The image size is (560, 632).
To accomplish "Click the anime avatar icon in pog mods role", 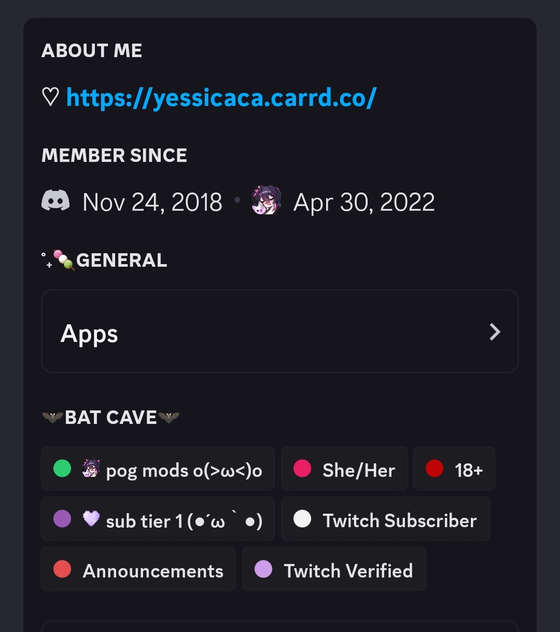I will [91, 469].
